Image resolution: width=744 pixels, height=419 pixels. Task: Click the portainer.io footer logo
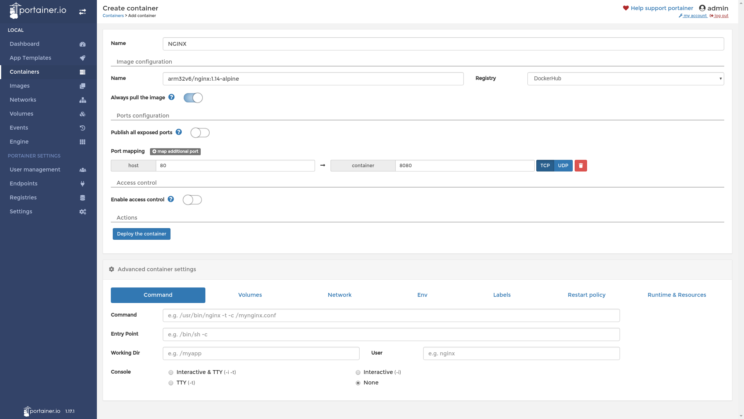[x=42, y=411]
